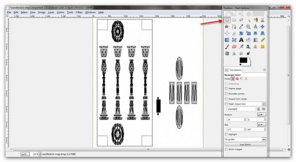Toggle the Rounded corners checkbox
The image size is (296, 162).
pos(226,94)
